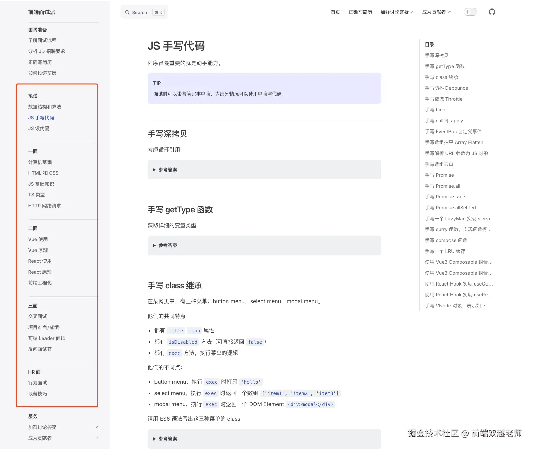This screenshot has height=449, width=533.
Task: Open React 使用 in sidebar
Action: click(40, 261)
